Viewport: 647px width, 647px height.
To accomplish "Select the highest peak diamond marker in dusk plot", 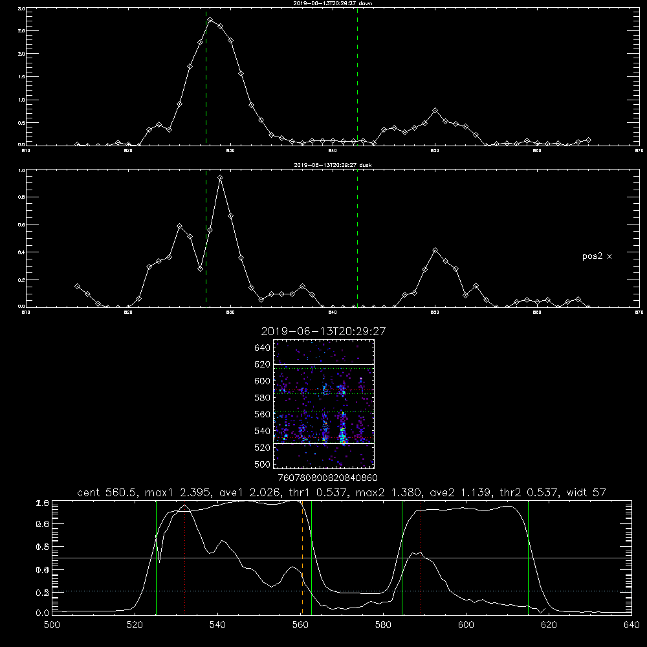I will [221, 178].
